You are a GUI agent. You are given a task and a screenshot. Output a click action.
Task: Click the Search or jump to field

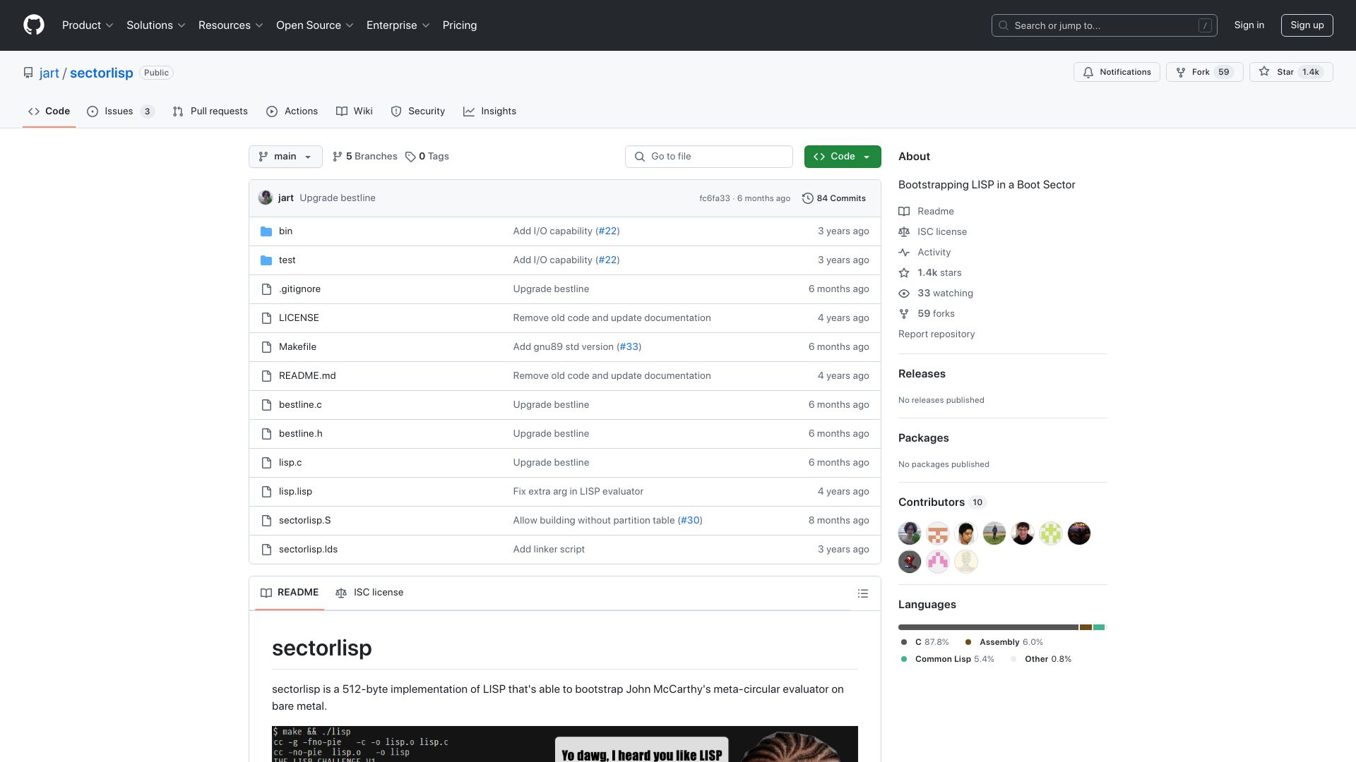click(1104, 25)
